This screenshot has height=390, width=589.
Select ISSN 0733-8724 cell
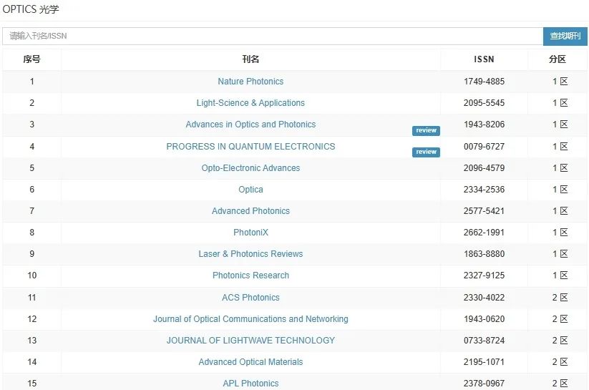tap(484, 340)
